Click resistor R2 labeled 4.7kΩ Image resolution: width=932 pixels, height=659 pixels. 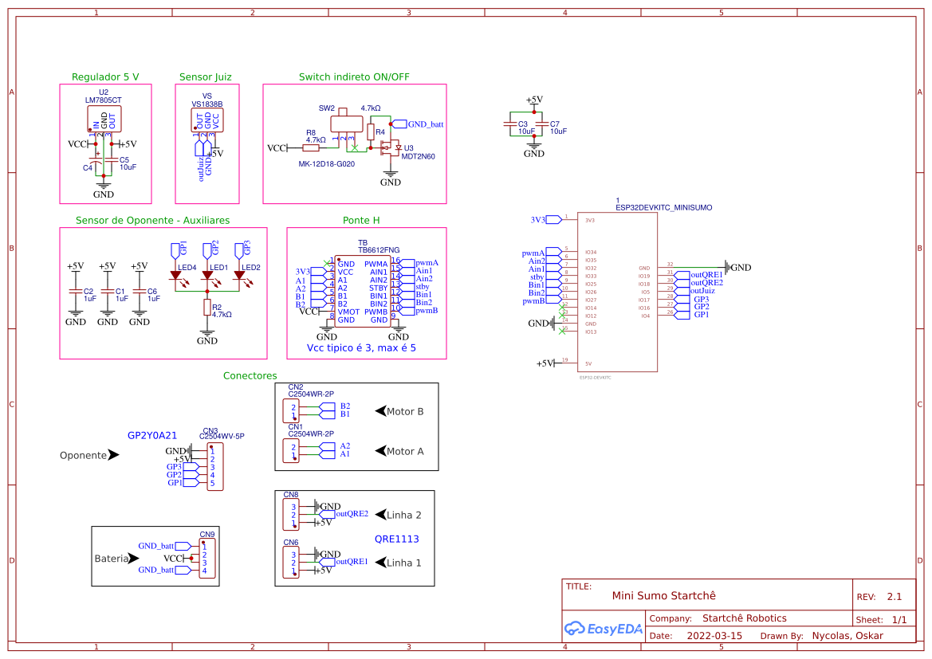coord(206,305)
